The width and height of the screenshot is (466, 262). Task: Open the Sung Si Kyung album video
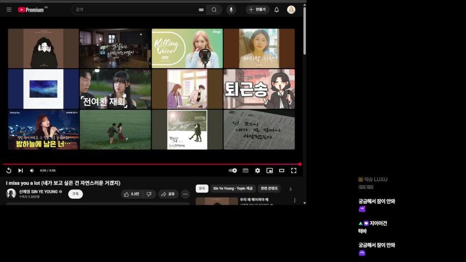pos(187,129)
